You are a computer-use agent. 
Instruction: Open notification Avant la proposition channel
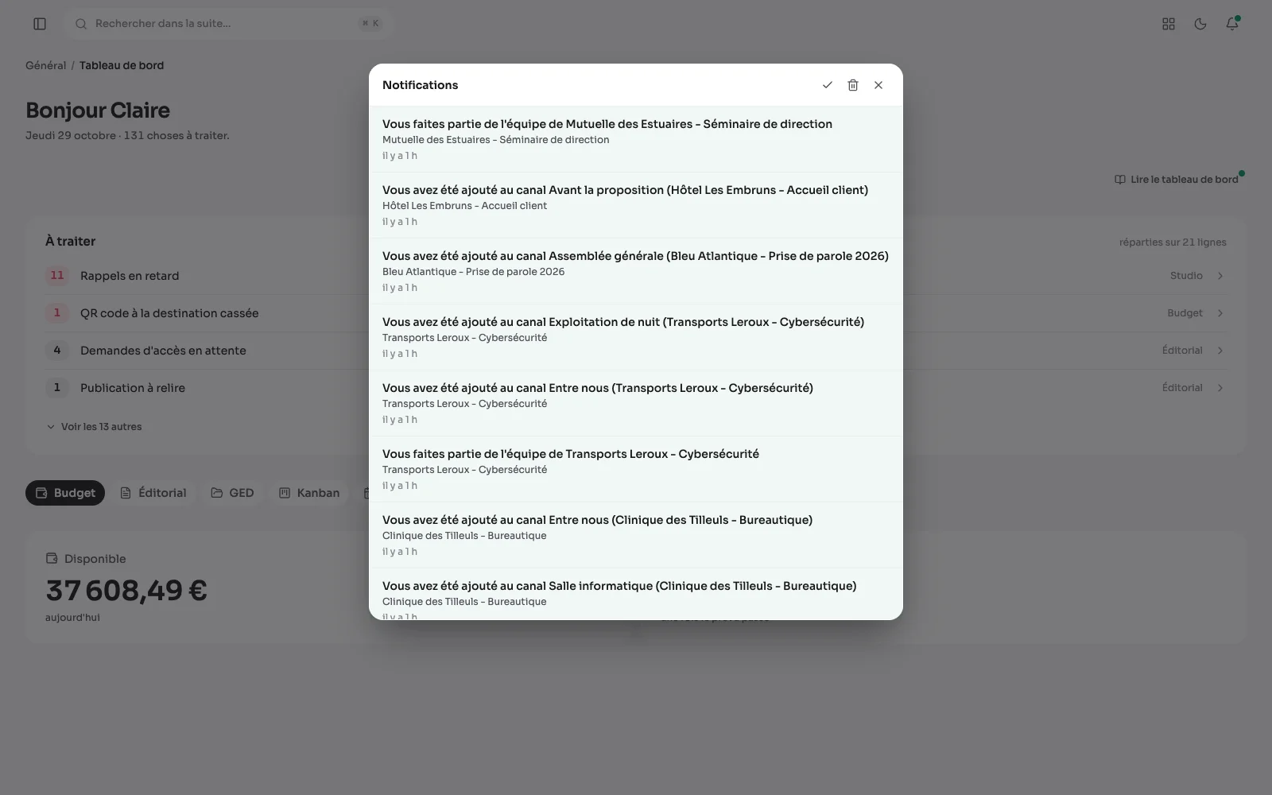point(636,205)
